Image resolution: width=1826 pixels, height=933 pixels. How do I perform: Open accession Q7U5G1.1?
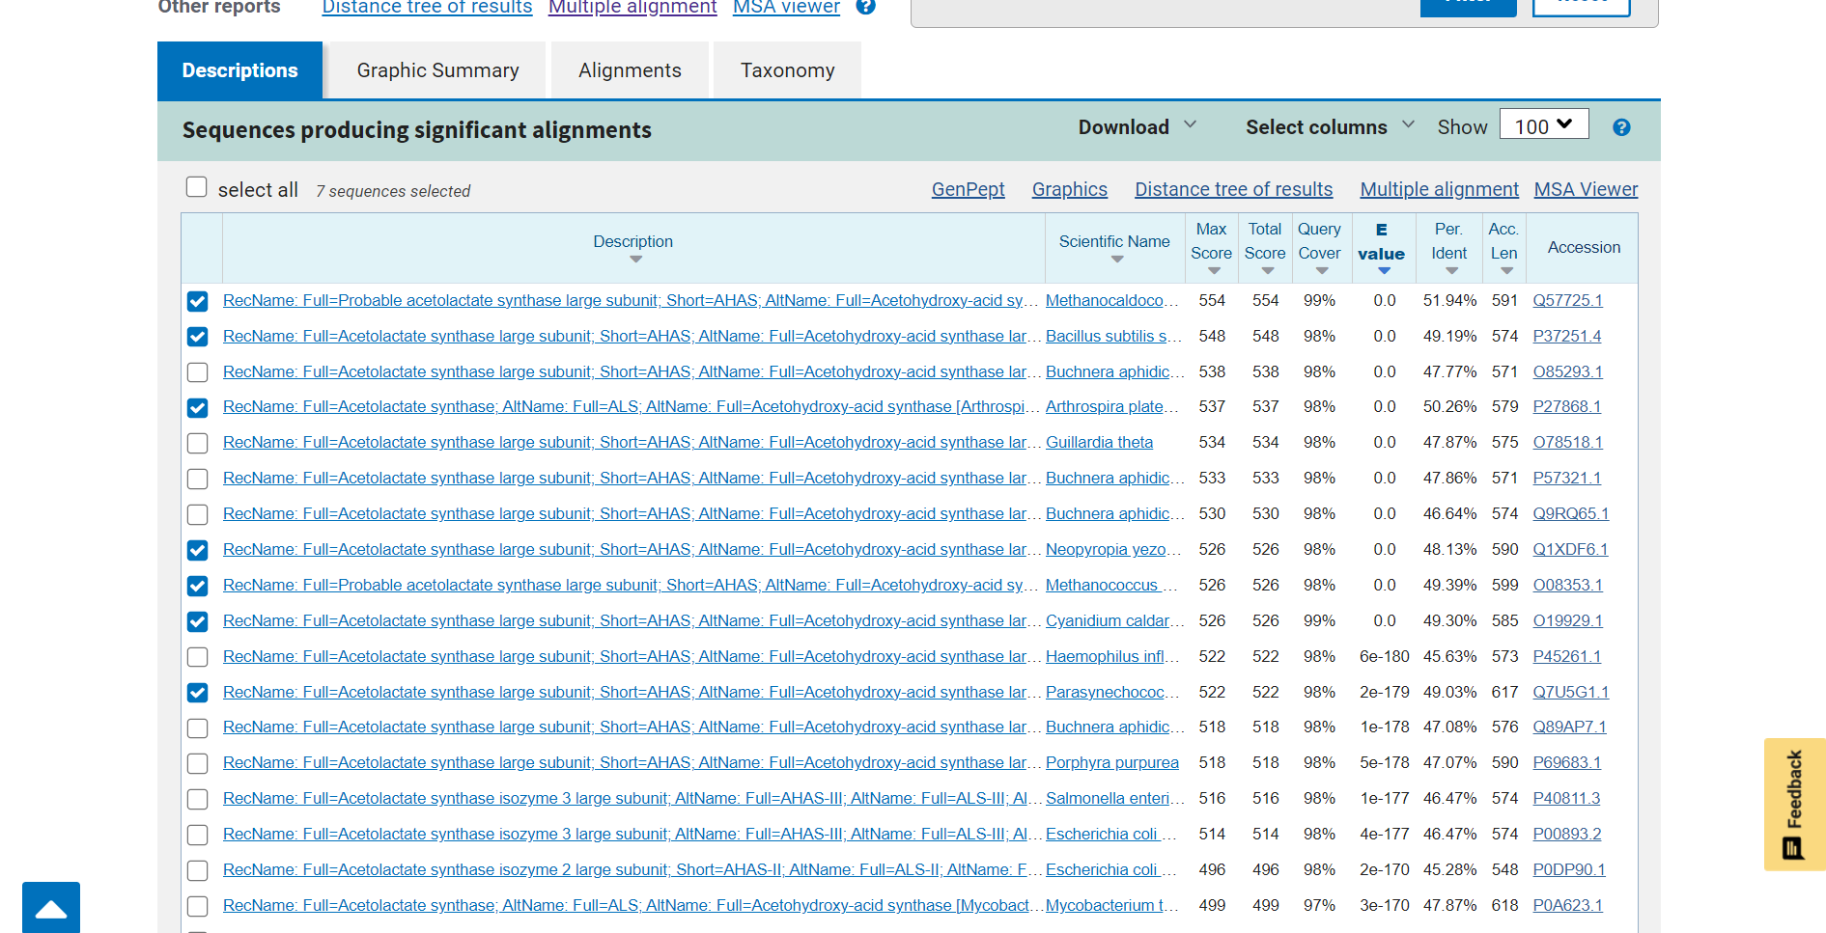1570,693
